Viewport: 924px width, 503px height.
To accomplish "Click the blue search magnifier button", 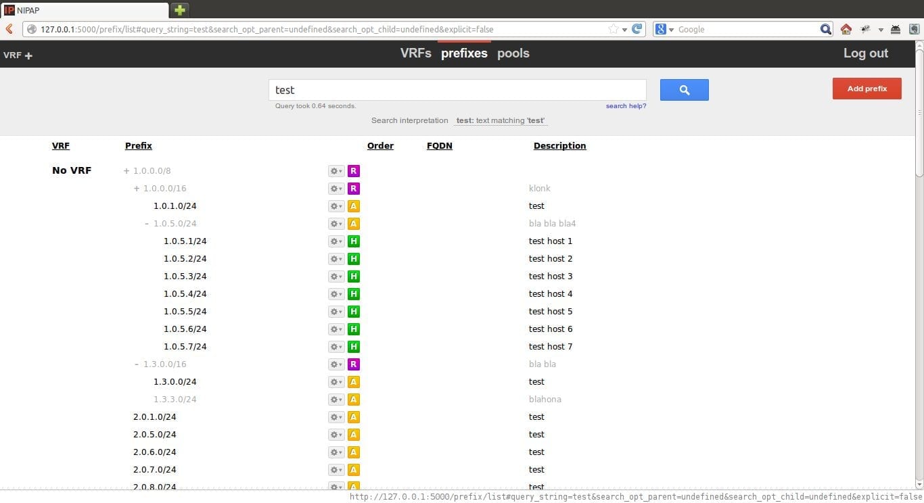I will (683, 89).
